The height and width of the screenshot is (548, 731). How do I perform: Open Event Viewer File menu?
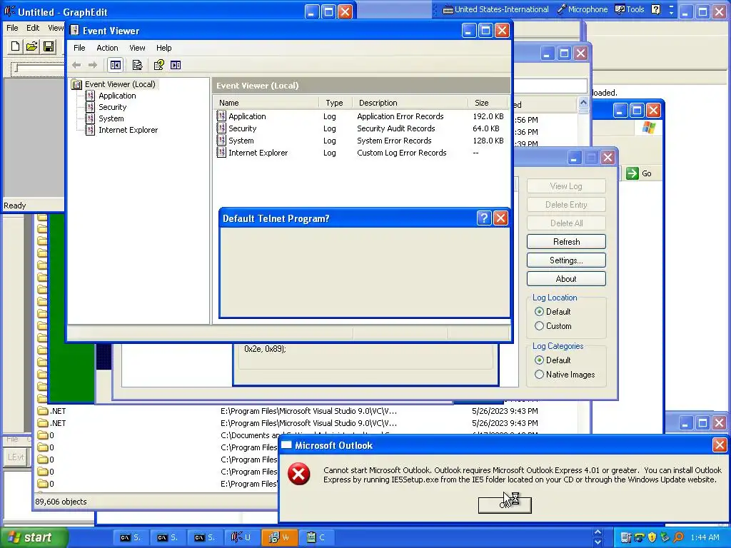point(79,48)
